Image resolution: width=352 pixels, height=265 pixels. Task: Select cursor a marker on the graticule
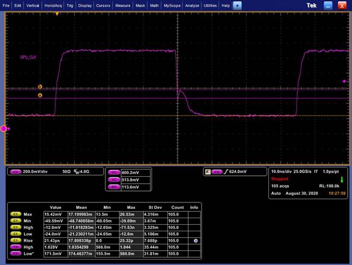coord(40,95)
